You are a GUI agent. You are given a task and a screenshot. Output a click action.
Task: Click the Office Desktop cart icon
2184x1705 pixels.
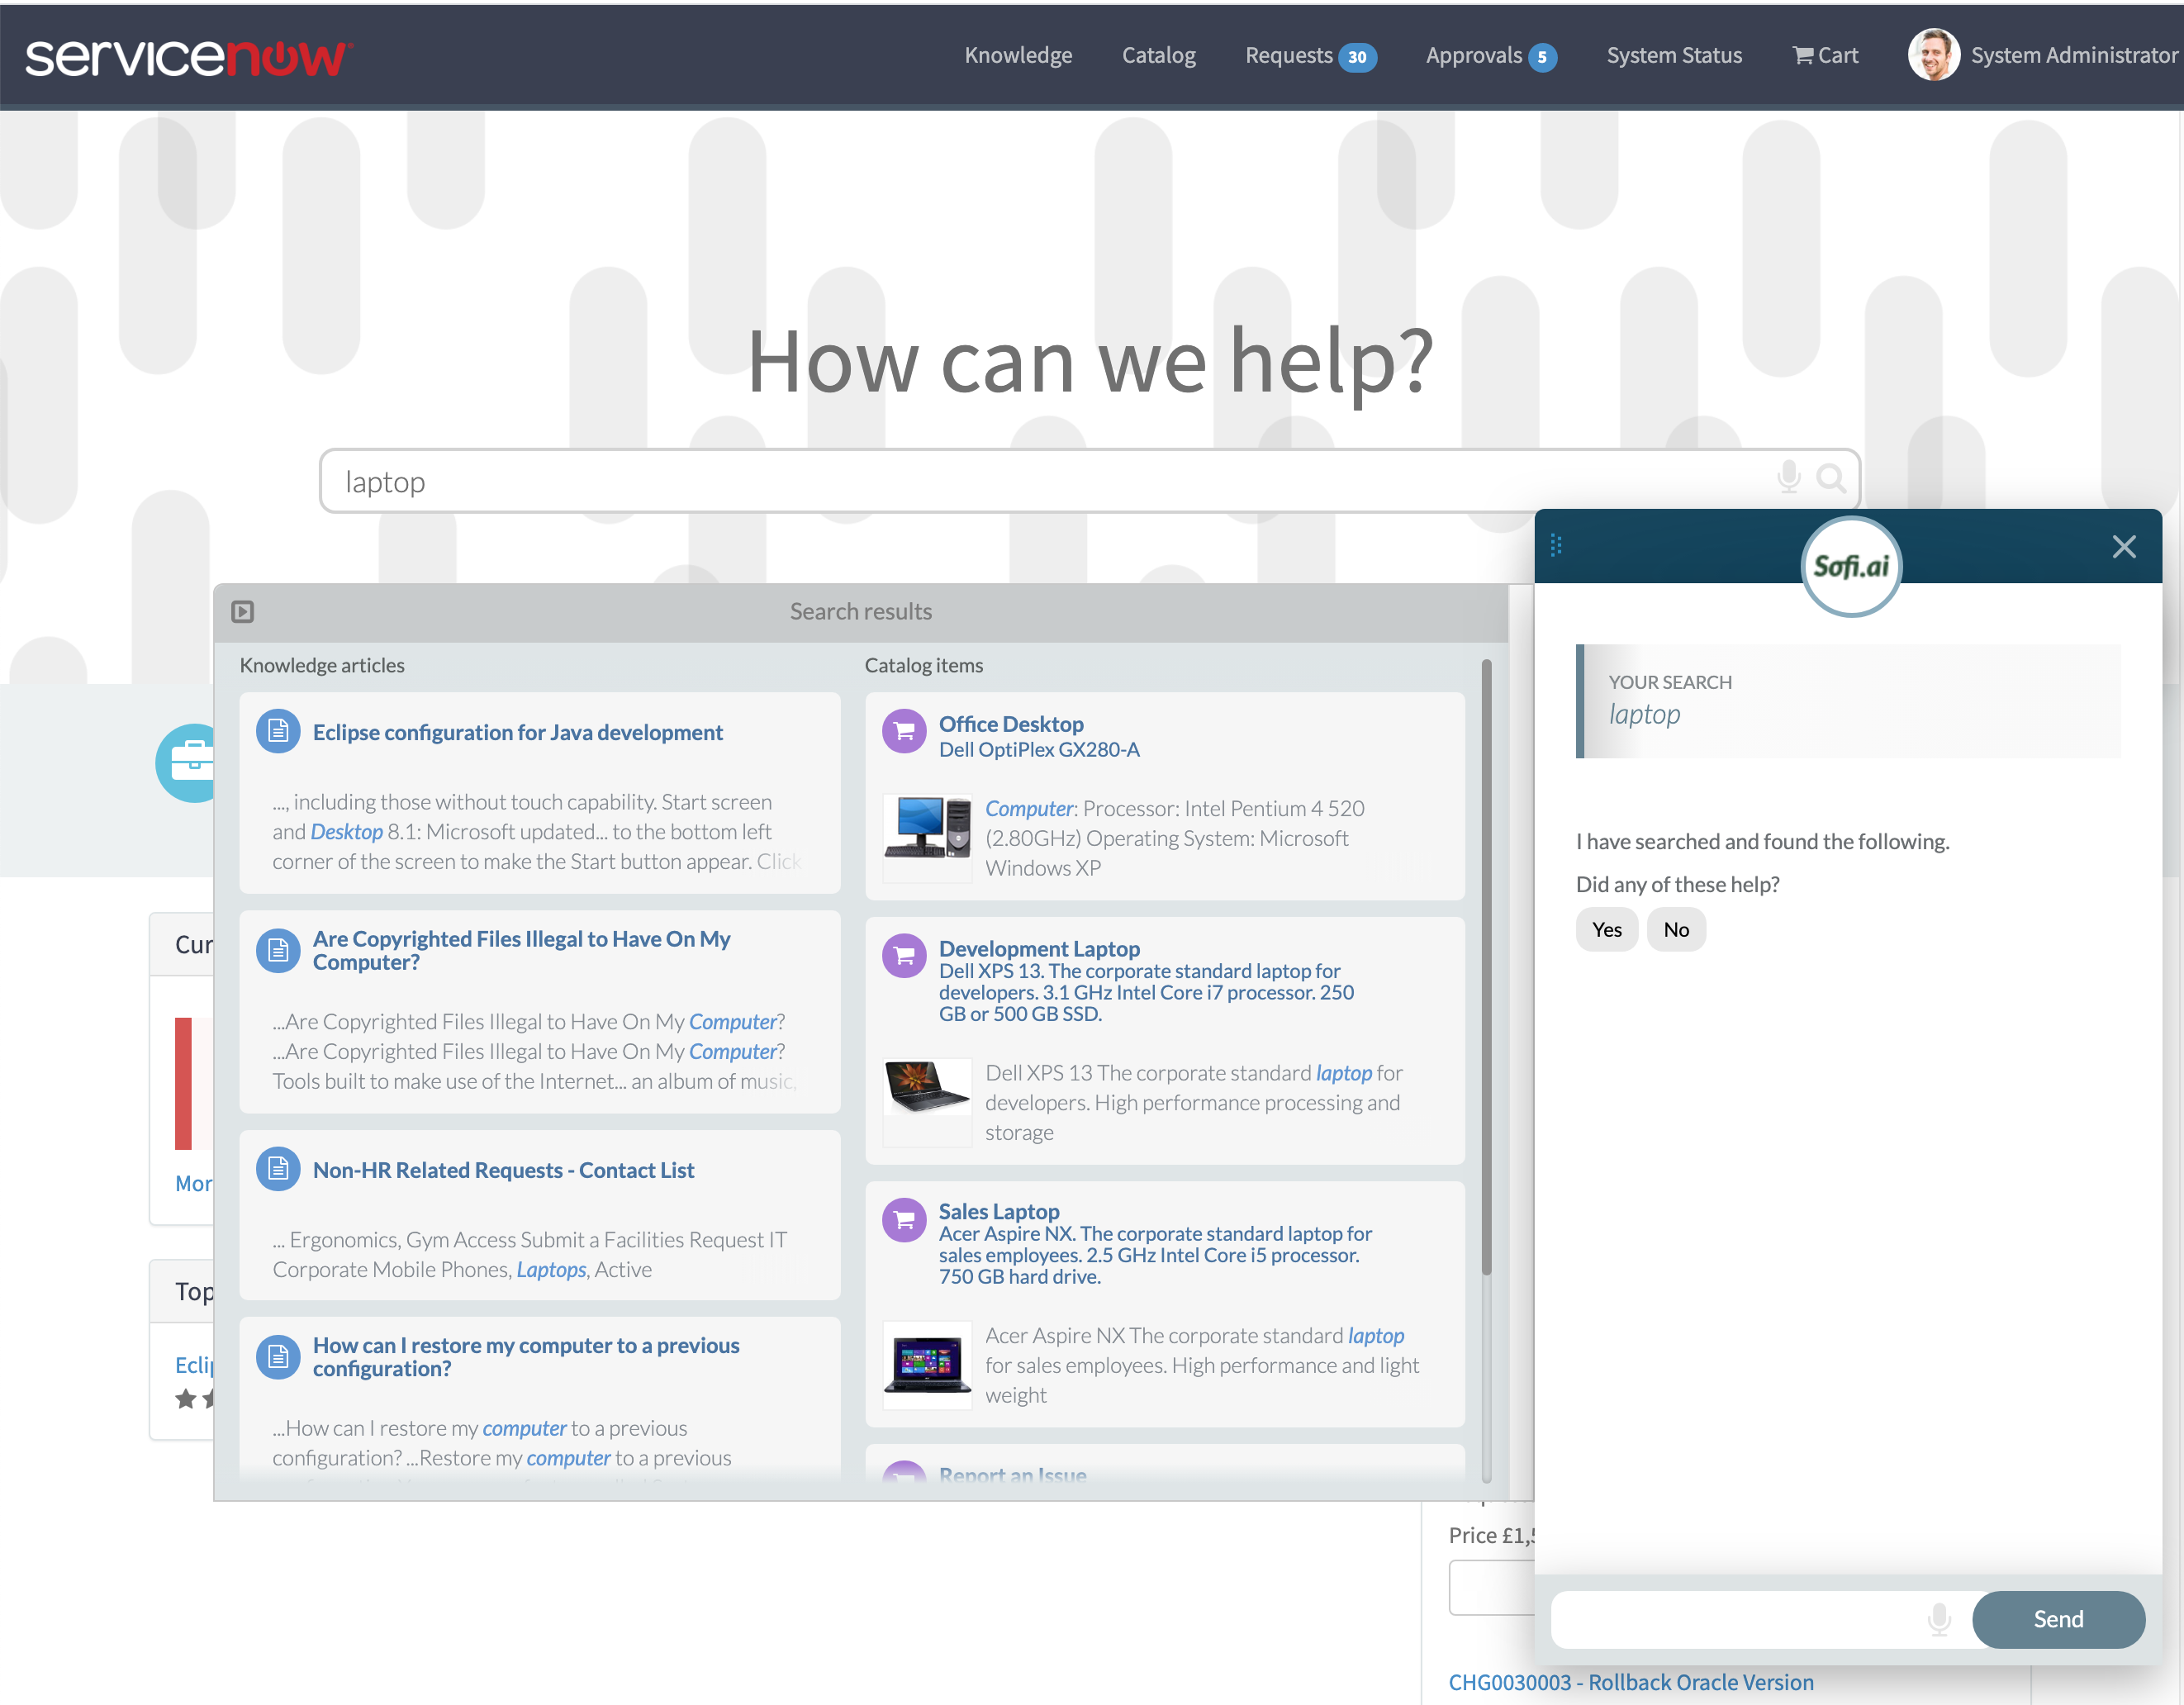point(904,732)
